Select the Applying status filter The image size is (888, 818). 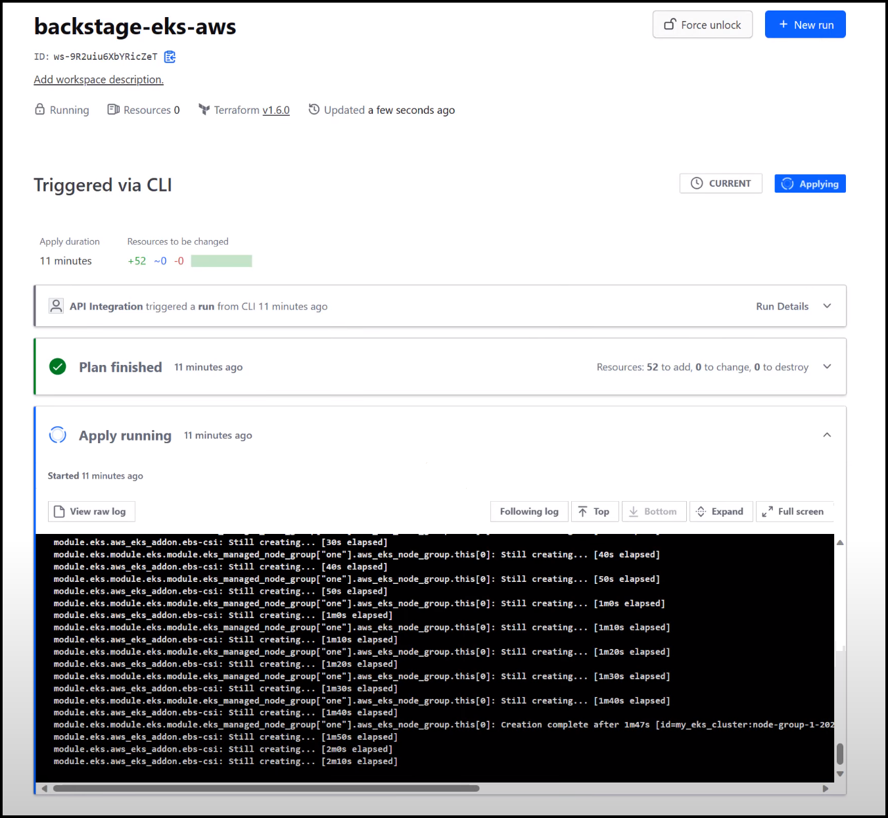(x=810, y=183)
